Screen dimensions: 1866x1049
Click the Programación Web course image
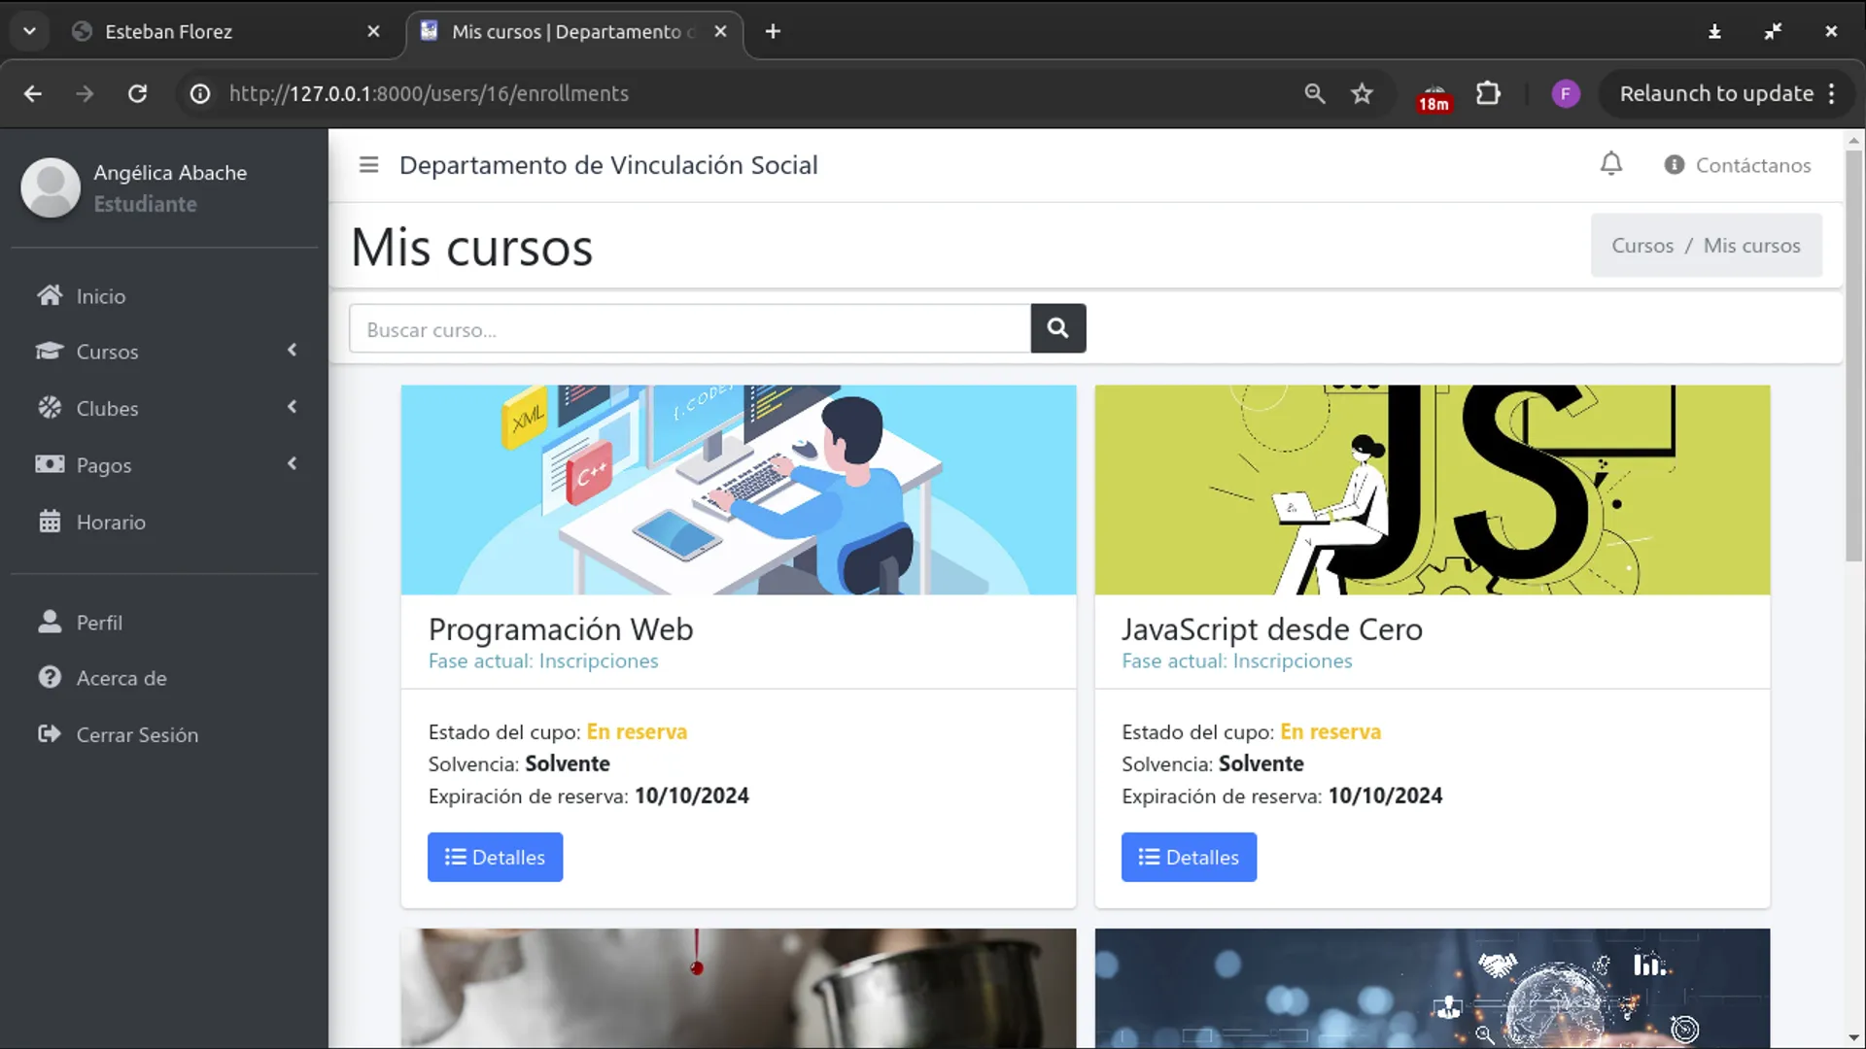[x=739, y=490]
